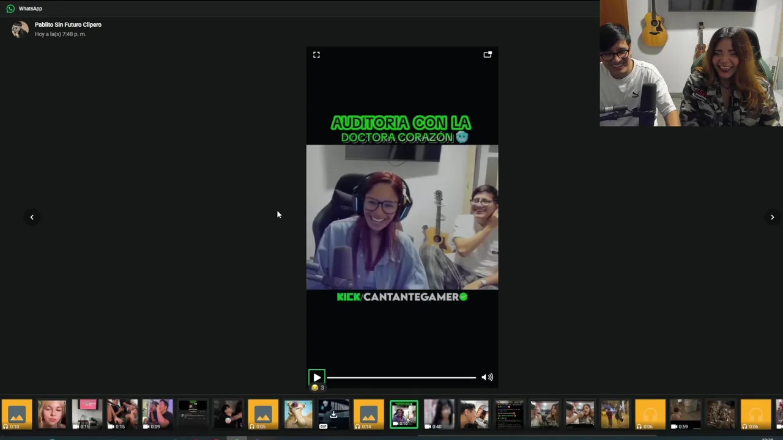Screen dimensions: 783x440
Task: Go to the next media item
Action: click(x=772, y=217)
